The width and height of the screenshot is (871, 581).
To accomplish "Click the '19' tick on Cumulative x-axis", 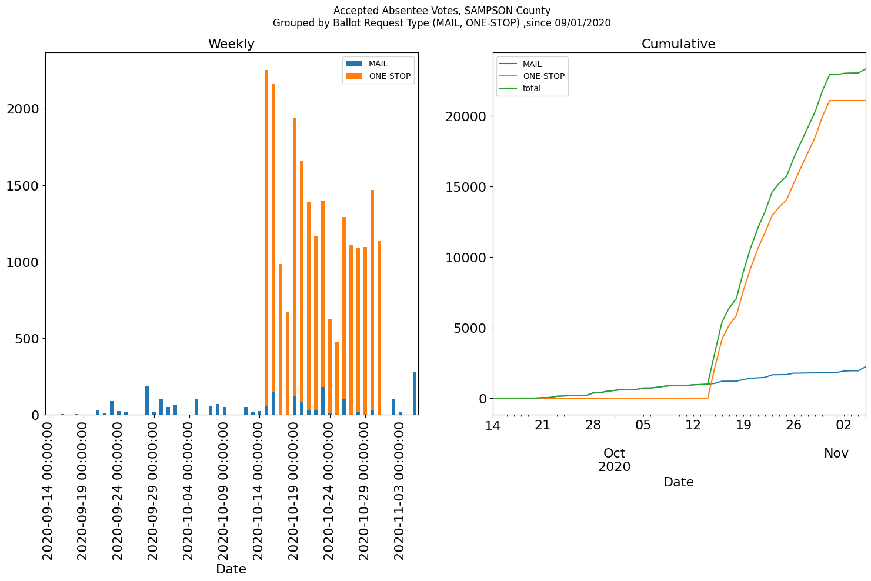I will point(744,425).
